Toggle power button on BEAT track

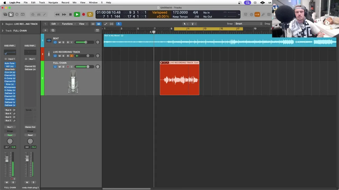pyautogui.click(x=55, y=42)
